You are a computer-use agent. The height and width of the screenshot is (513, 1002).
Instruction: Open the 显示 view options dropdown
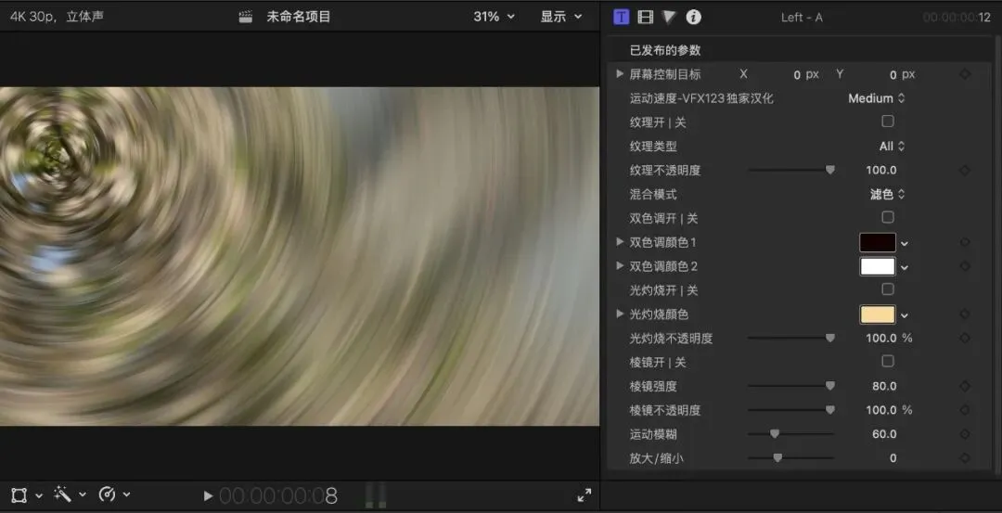pos(561,18)
